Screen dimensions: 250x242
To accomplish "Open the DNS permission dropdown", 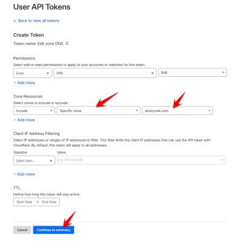I will pos(105,73).
